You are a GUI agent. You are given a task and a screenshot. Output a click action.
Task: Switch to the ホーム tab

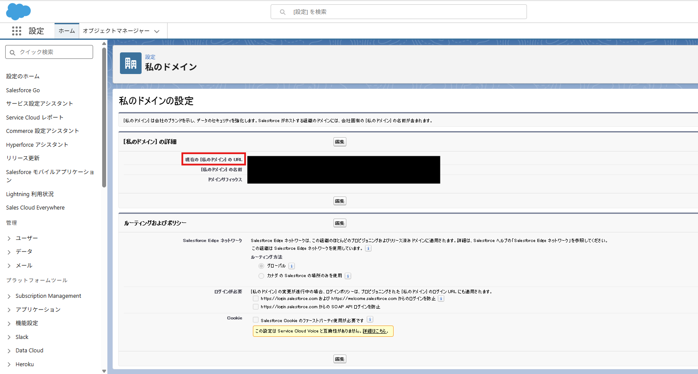(x=67, y=31)
